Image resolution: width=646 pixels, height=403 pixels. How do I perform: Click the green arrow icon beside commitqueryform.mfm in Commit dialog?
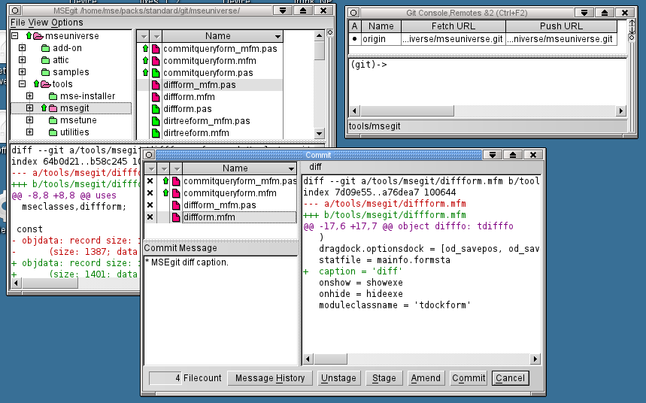(165, 192)
